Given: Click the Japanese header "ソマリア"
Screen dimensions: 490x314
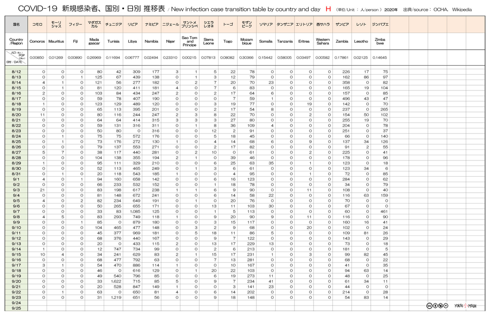Looking at the screenshot, I should 266,25.
